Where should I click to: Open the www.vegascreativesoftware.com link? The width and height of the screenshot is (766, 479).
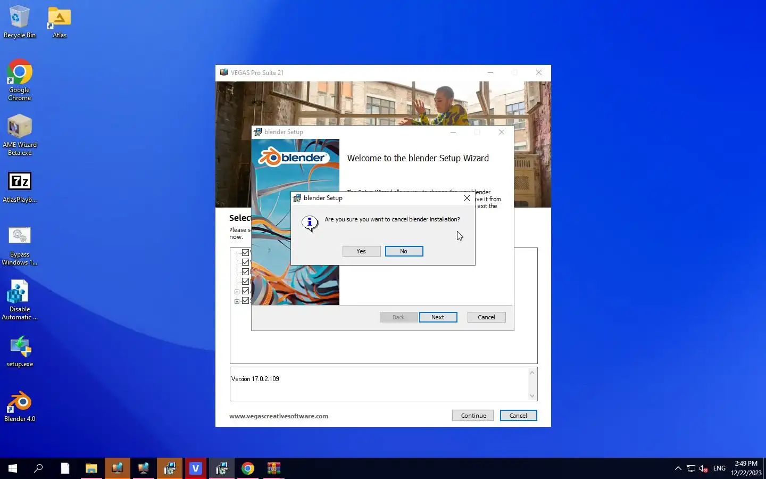click(279, 416)
